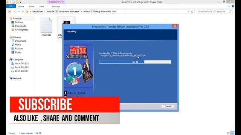
Task: Select the 'must read' file icon
Action: [46, 25]
